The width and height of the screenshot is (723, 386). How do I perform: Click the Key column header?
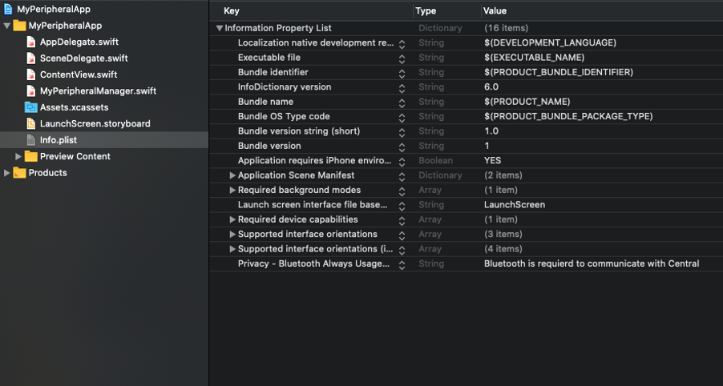232,11
